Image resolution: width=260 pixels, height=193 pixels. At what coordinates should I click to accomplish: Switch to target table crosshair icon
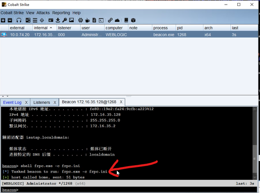[x=42, y=20]
